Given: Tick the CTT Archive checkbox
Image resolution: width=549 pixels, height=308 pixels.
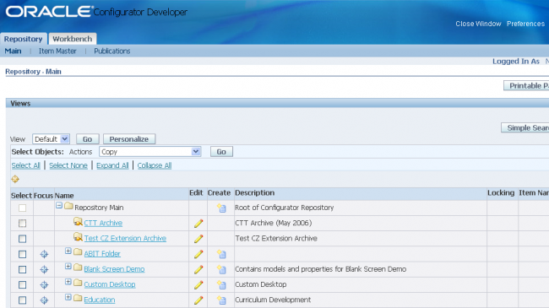Looking at the screenshot, I should coord(23,224).
